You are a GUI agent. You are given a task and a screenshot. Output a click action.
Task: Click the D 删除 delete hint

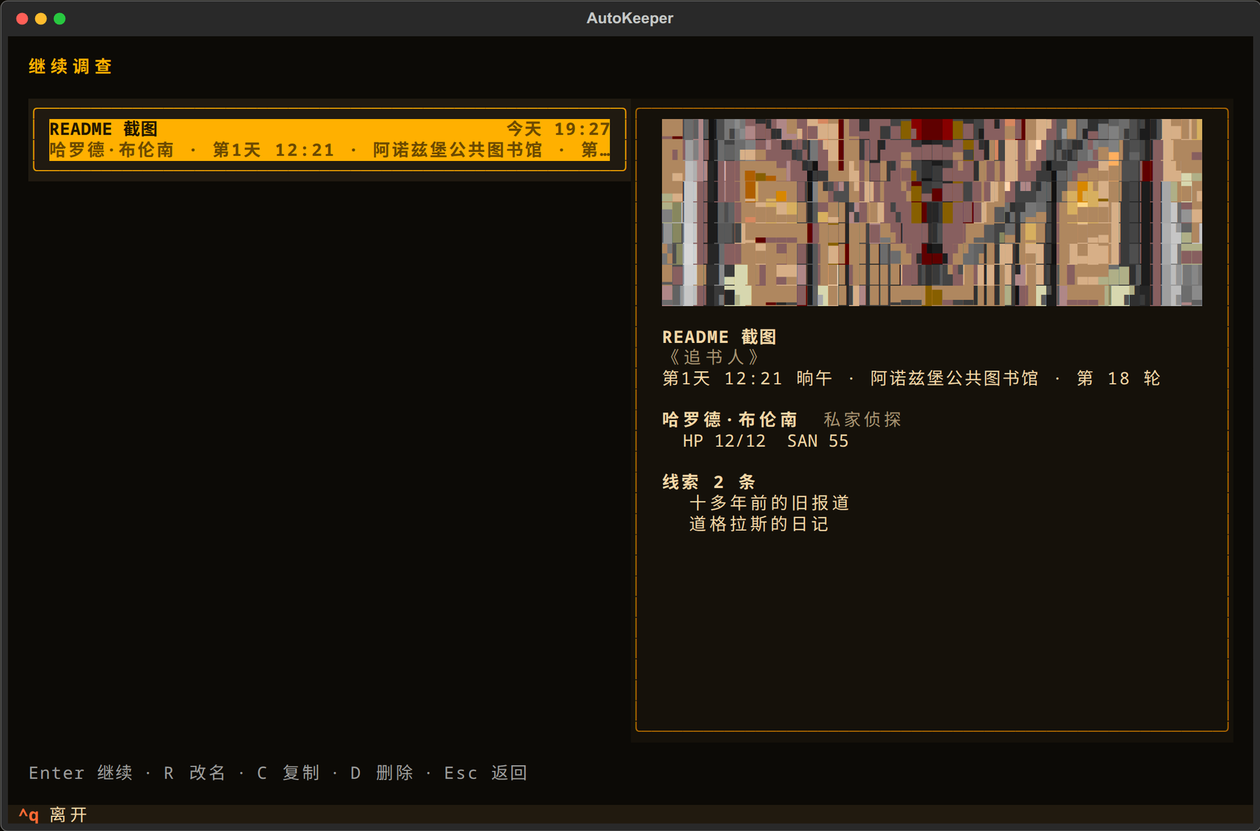(381, 773)
